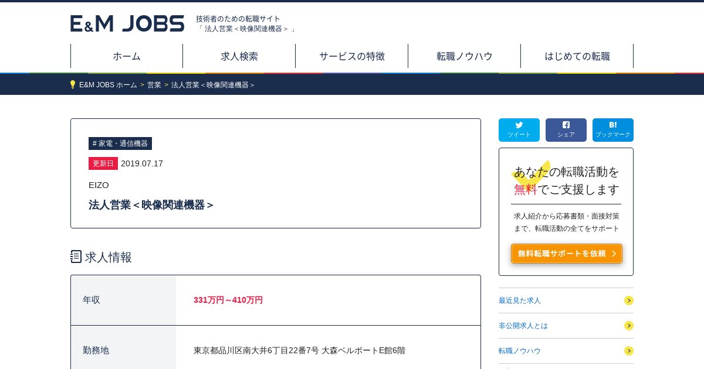Go to E&M JOBS ホーム breadcrumb link

pyautogui.click(x=108, y=85)
